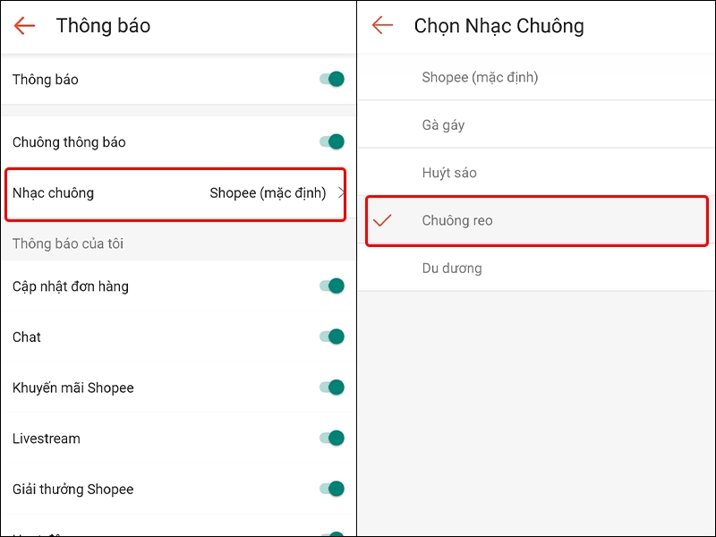Toggle the Cập nhật đơn hàng switch

pos(332,286)
